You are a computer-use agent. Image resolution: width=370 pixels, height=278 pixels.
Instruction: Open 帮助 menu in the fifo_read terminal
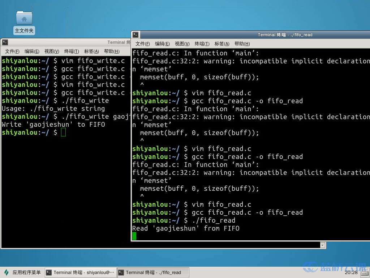coord(242,44)
